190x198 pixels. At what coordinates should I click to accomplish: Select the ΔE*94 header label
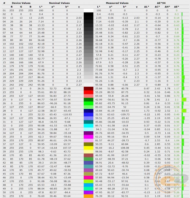click(161, 3)
